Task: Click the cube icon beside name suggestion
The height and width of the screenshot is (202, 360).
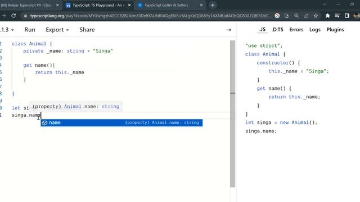Action: [x=44, y=123]
